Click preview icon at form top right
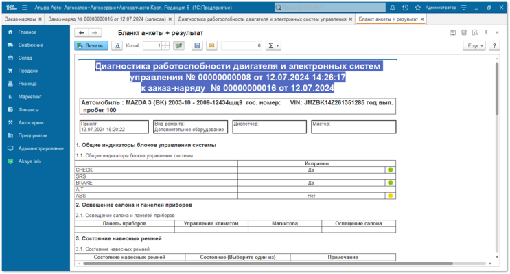Viewport: 510px width, 274px height. pos(475,32)
